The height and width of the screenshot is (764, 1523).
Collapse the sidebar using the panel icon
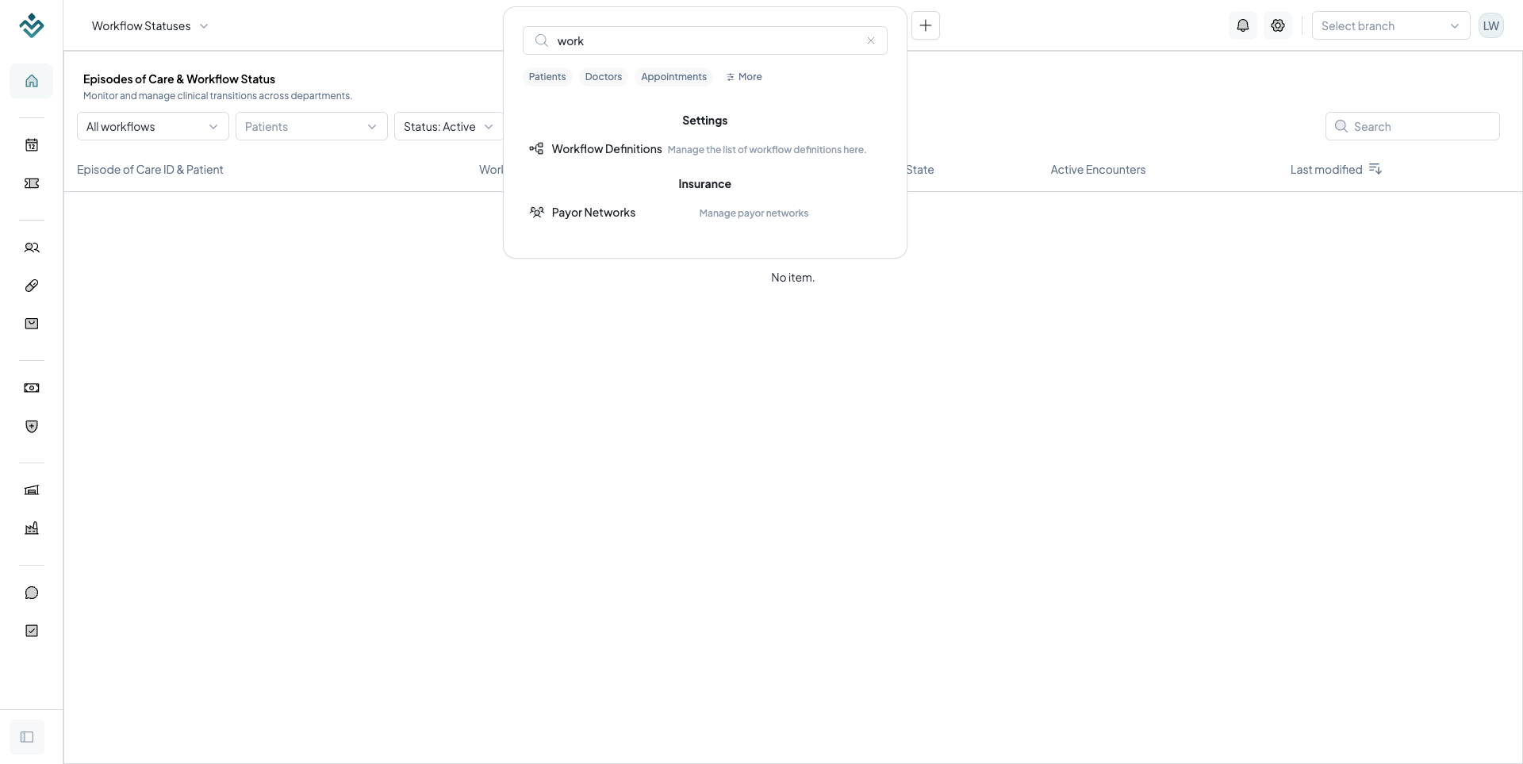click(x=27, y=737)
